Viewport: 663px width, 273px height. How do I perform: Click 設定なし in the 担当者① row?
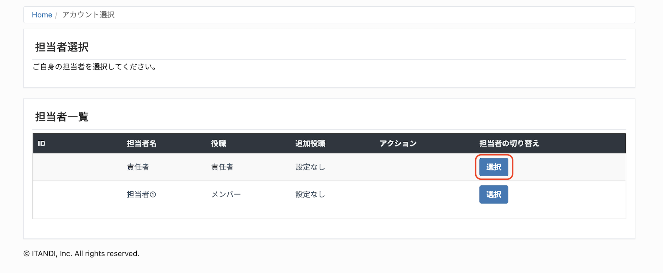coord(310,194)
